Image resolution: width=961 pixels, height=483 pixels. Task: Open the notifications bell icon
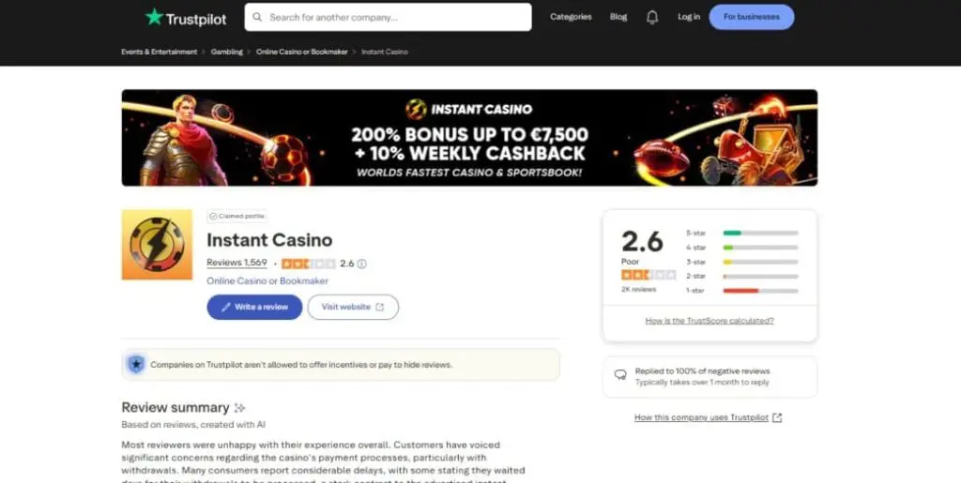click(652, 17)
